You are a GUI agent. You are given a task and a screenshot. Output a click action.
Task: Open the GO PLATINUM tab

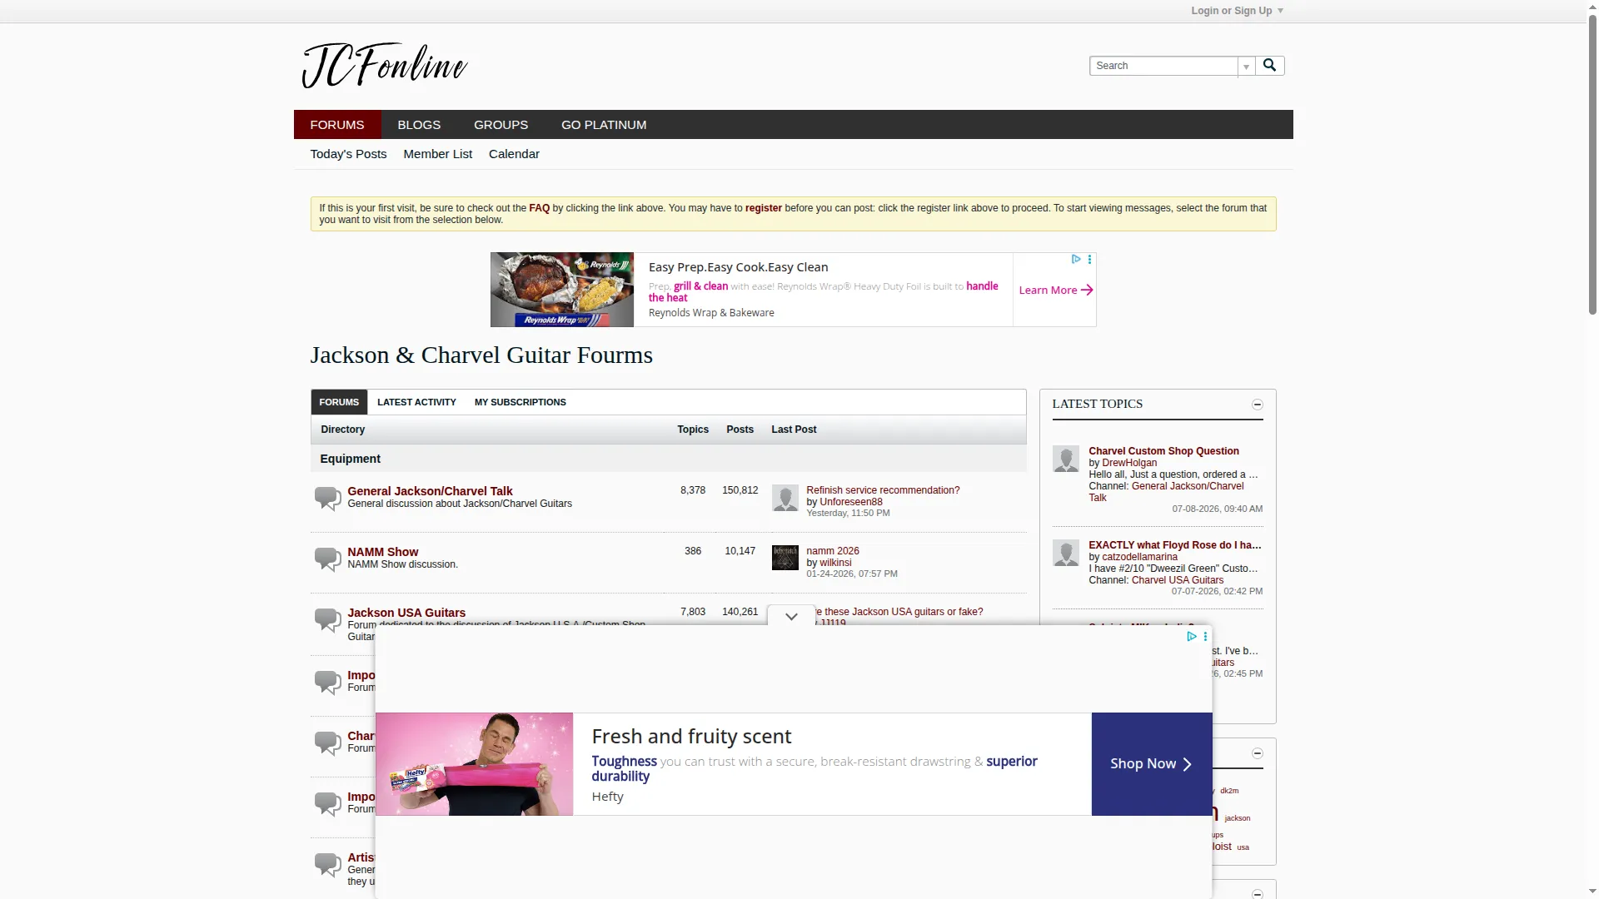(604, 125)
